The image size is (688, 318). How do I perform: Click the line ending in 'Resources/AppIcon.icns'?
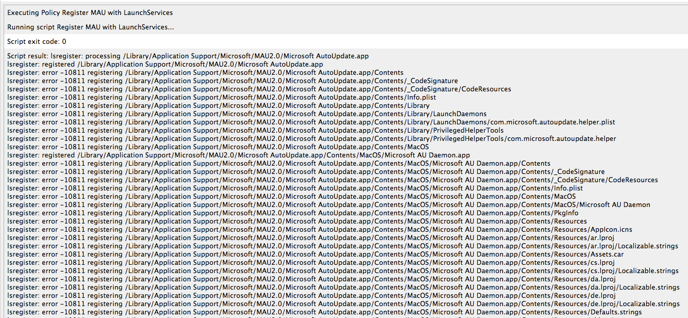pos(320,229)
